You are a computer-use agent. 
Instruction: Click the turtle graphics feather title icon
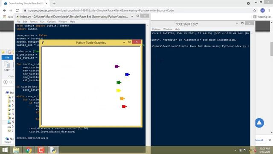tap(43, 42)
